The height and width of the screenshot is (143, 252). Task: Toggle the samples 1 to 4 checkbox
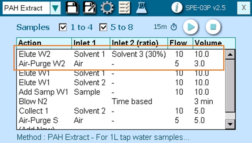coord(63,27)
